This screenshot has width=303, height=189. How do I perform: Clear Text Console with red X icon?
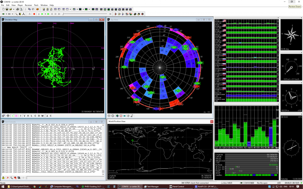8,178
